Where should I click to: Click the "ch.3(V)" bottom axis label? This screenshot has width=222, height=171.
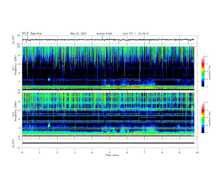pyautogui.click(x=13, y=143)
